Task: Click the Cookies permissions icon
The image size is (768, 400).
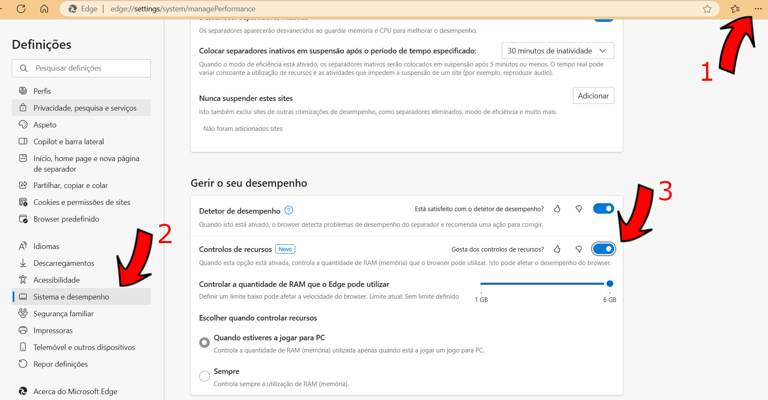Action: 23,202
